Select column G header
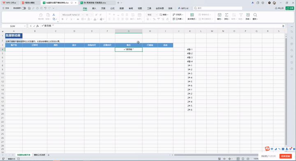 (x=129, y=31)
